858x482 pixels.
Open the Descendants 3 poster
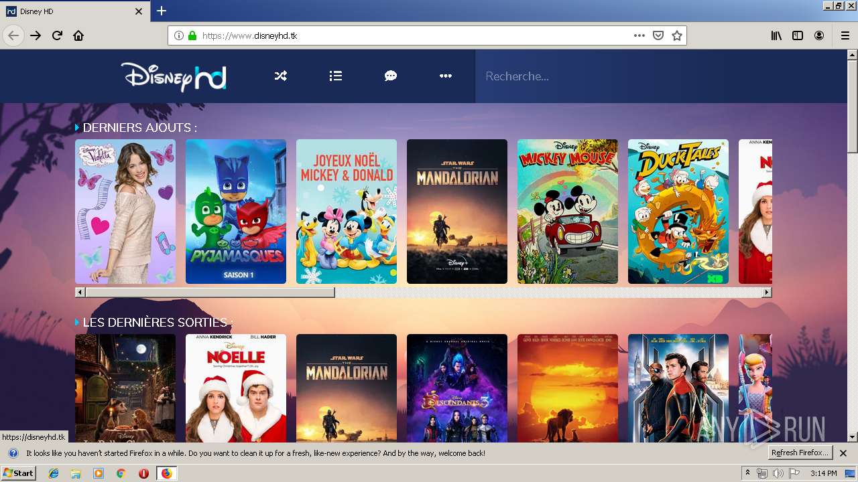[x=457, y=388]
